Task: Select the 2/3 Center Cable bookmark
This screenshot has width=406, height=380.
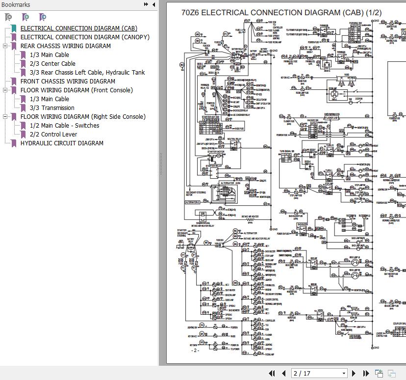Action: tap(52, 64)
